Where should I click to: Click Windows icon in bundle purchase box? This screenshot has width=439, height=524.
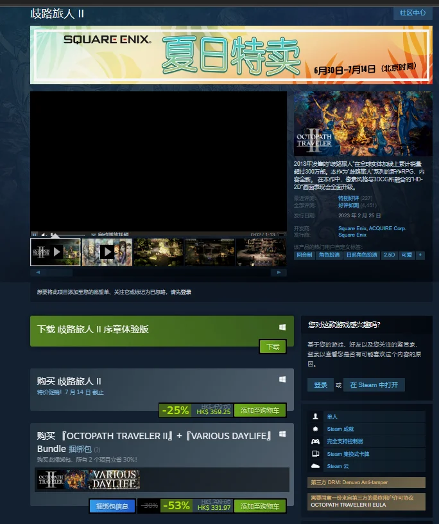tap(282, 434)
